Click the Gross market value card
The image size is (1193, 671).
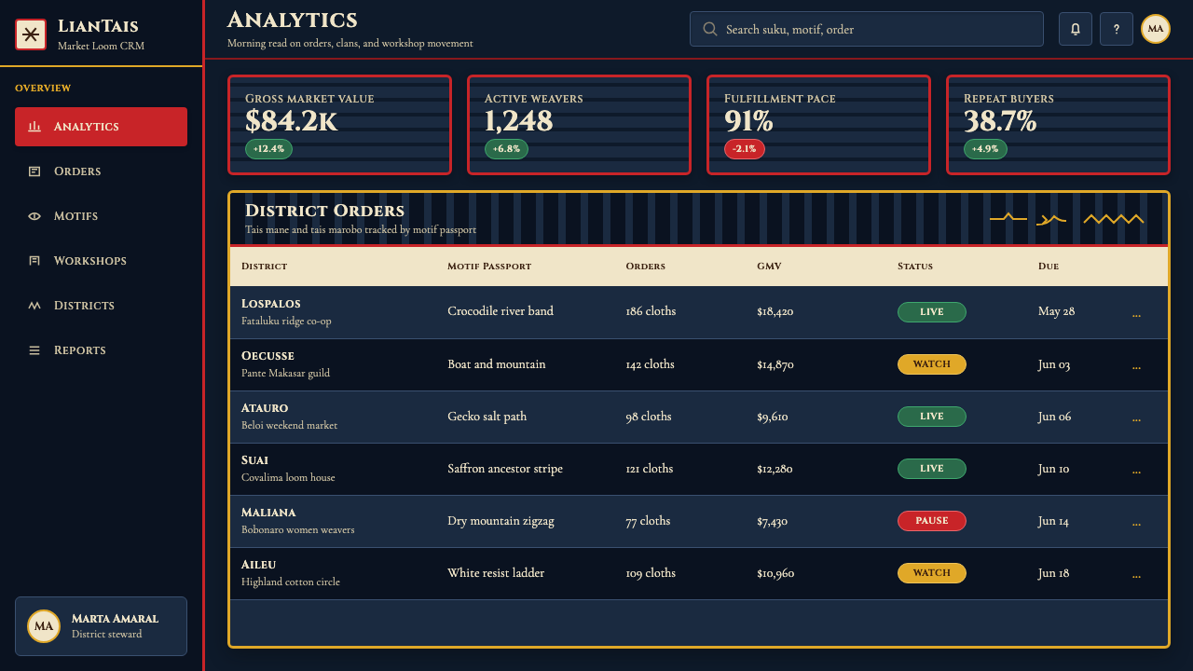point(339,125)
